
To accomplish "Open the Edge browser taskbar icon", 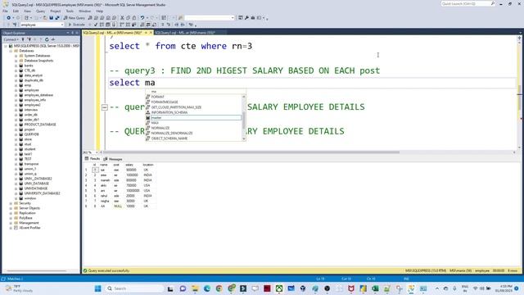I will (207, 288).
